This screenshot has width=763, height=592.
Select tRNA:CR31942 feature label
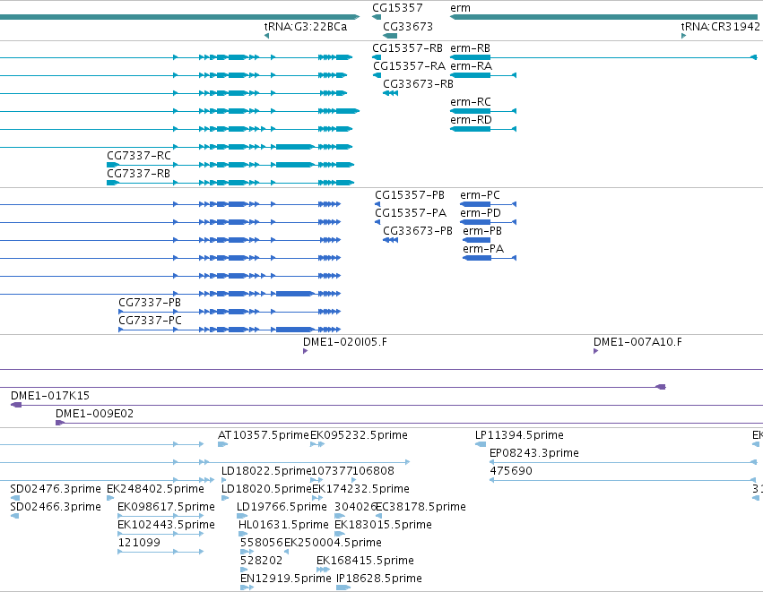pyautogui.click(x=720, y=26)
